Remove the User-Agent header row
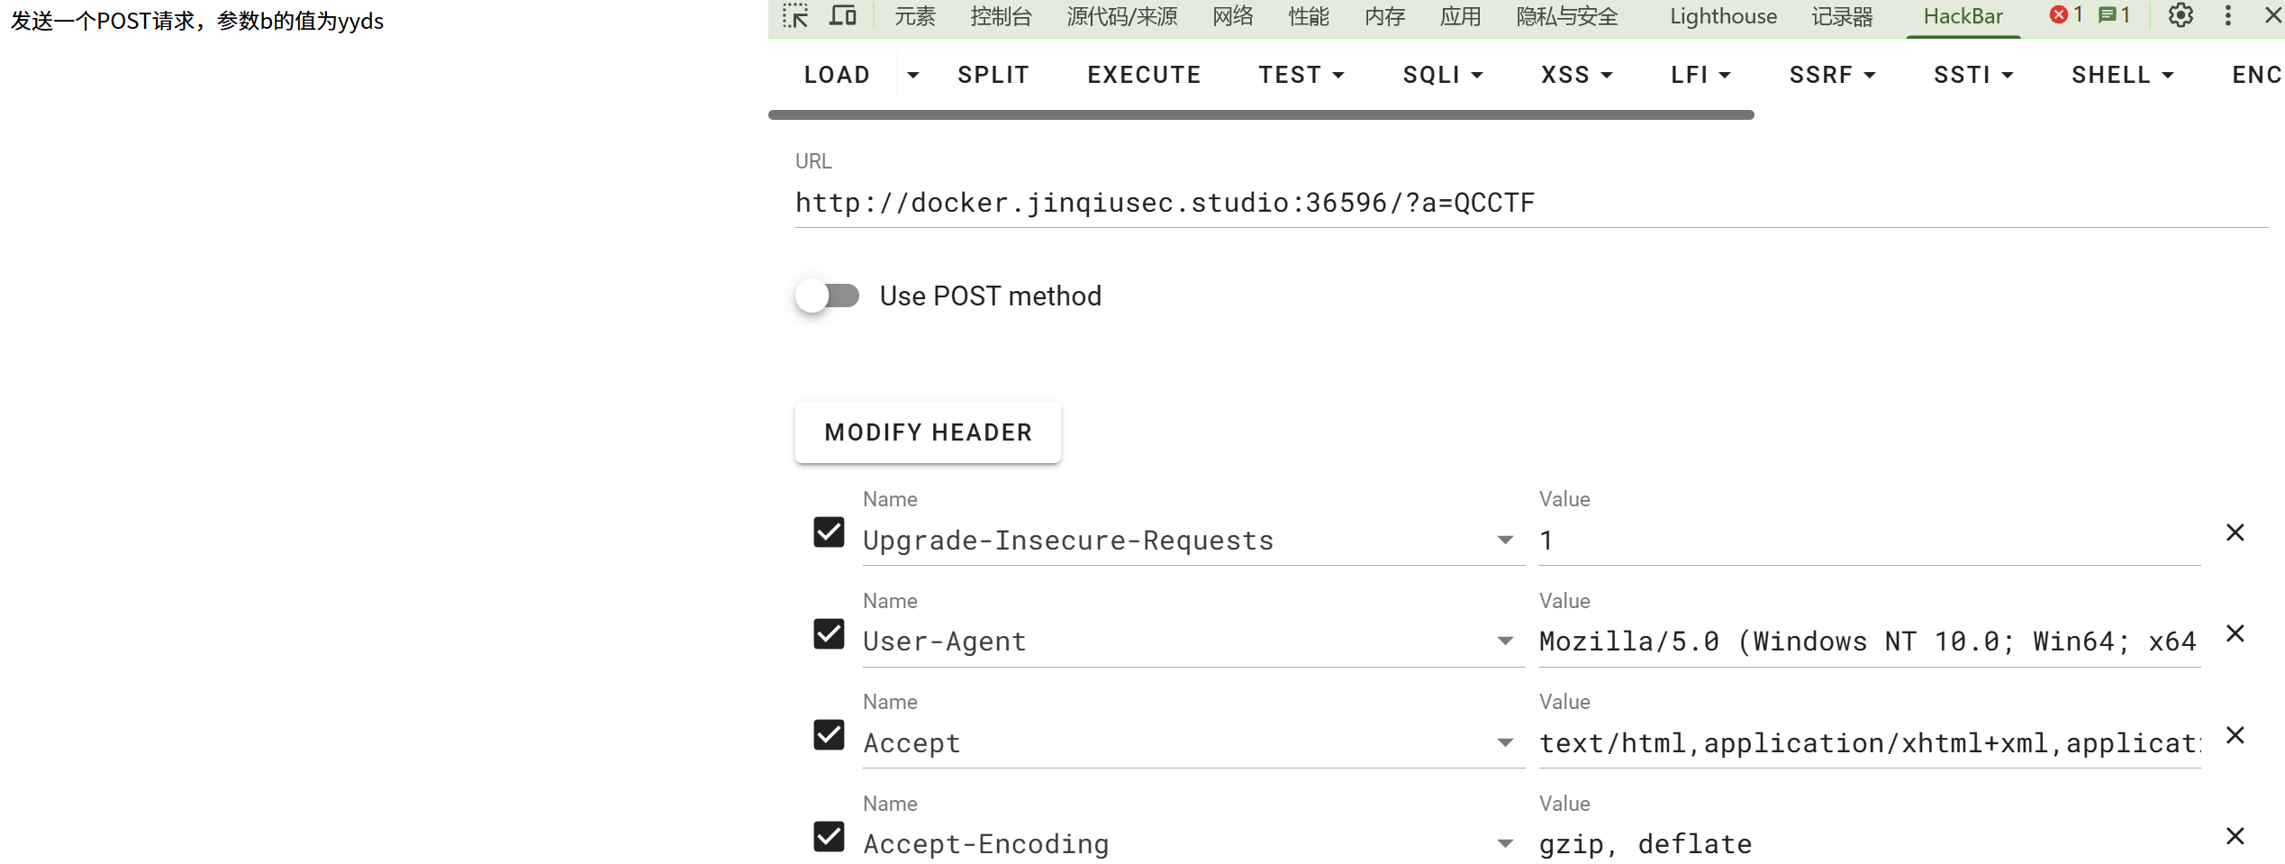2285x864 pixels. tap(2235, 634)
